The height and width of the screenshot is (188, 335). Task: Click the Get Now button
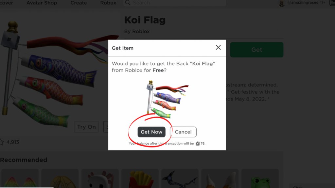[x=151, y=132]
